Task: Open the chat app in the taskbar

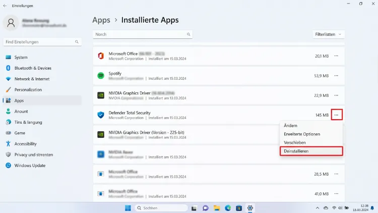Action: tap(206, 208)
